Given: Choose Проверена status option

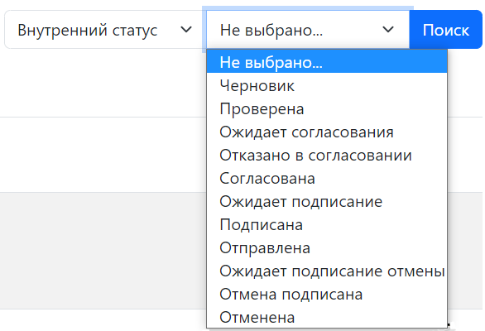Looking at the screenshot, I should (327, 108).
